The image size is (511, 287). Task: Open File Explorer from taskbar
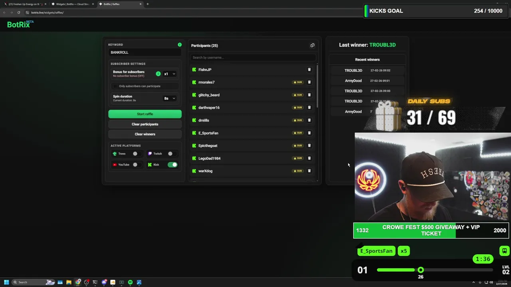(x=69, y=282)
